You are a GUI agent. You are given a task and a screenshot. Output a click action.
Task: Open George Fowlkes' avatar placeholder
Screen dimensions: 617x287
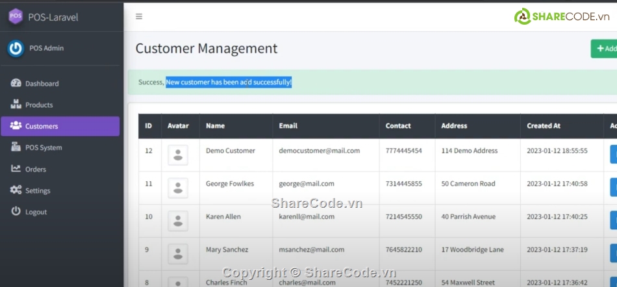178,188
